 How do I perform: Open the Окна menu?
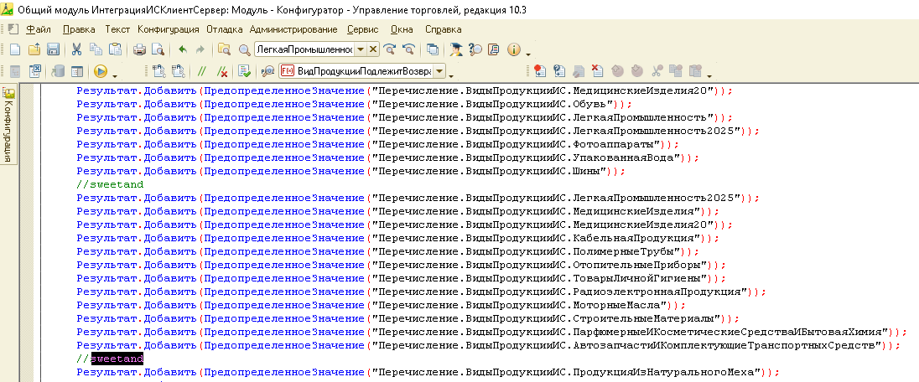(x=402, y=29)
